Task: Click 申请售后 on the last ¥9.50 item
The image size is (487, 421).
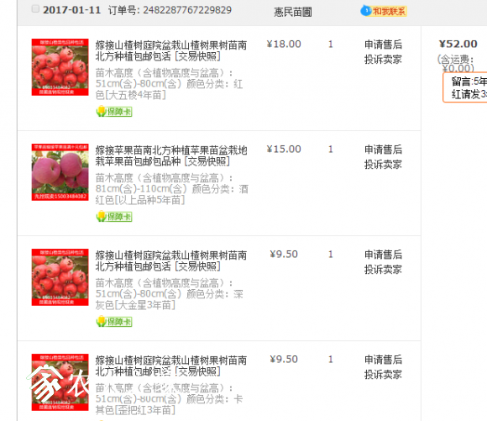Action: 383,360
